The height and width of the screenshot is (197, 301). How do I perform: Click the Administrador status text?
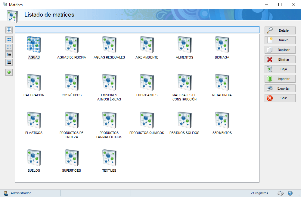[x=20, y=193]
